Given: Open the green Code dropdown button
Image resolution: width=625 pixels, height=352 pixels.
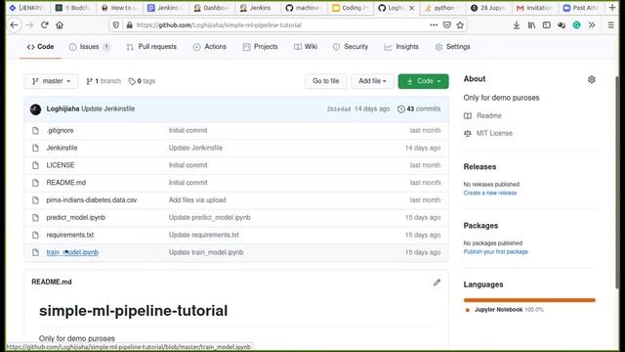Looking at the screenshot, I should (x=423, y=81).
